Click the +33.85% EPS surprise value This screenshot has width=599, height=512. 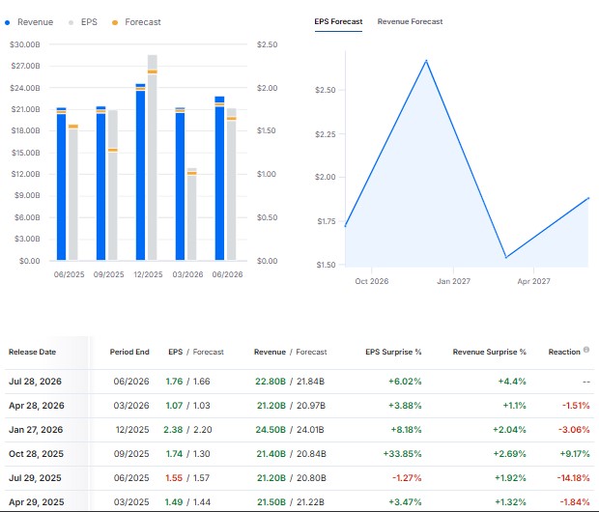(x=402, y=454)
